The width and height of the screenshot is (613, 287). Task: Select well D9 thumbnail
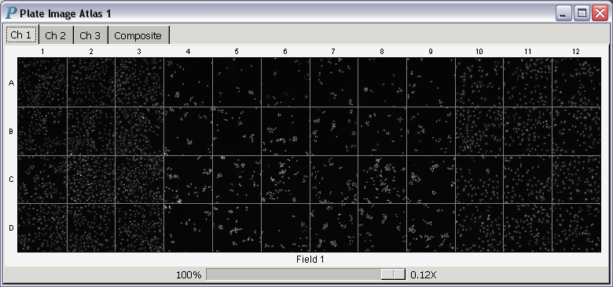431,227
